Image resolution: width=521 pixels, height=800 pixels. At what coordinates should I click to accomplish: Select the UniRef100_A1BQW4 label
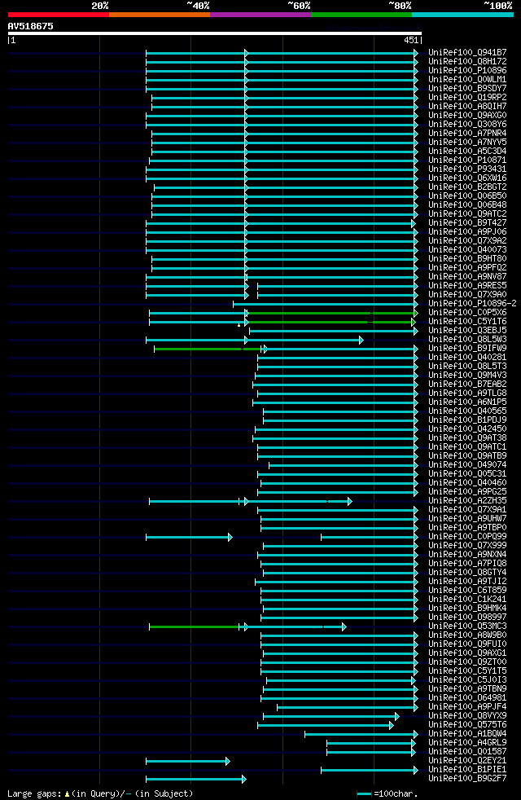[x=467, y=734]
